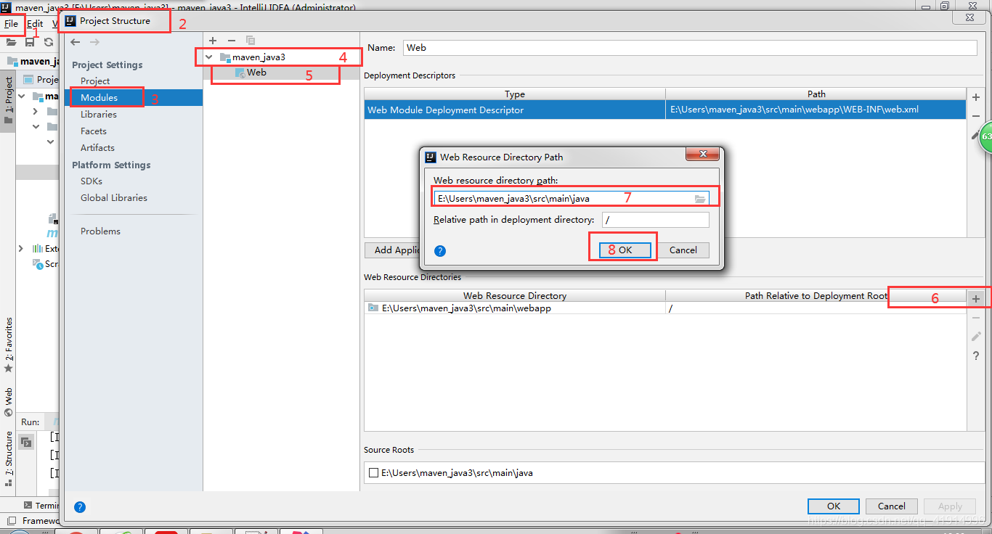This screenshot has width=992, height=534.
Task: Select Facets under Project Settings
Action: click(x=94, y=131)
